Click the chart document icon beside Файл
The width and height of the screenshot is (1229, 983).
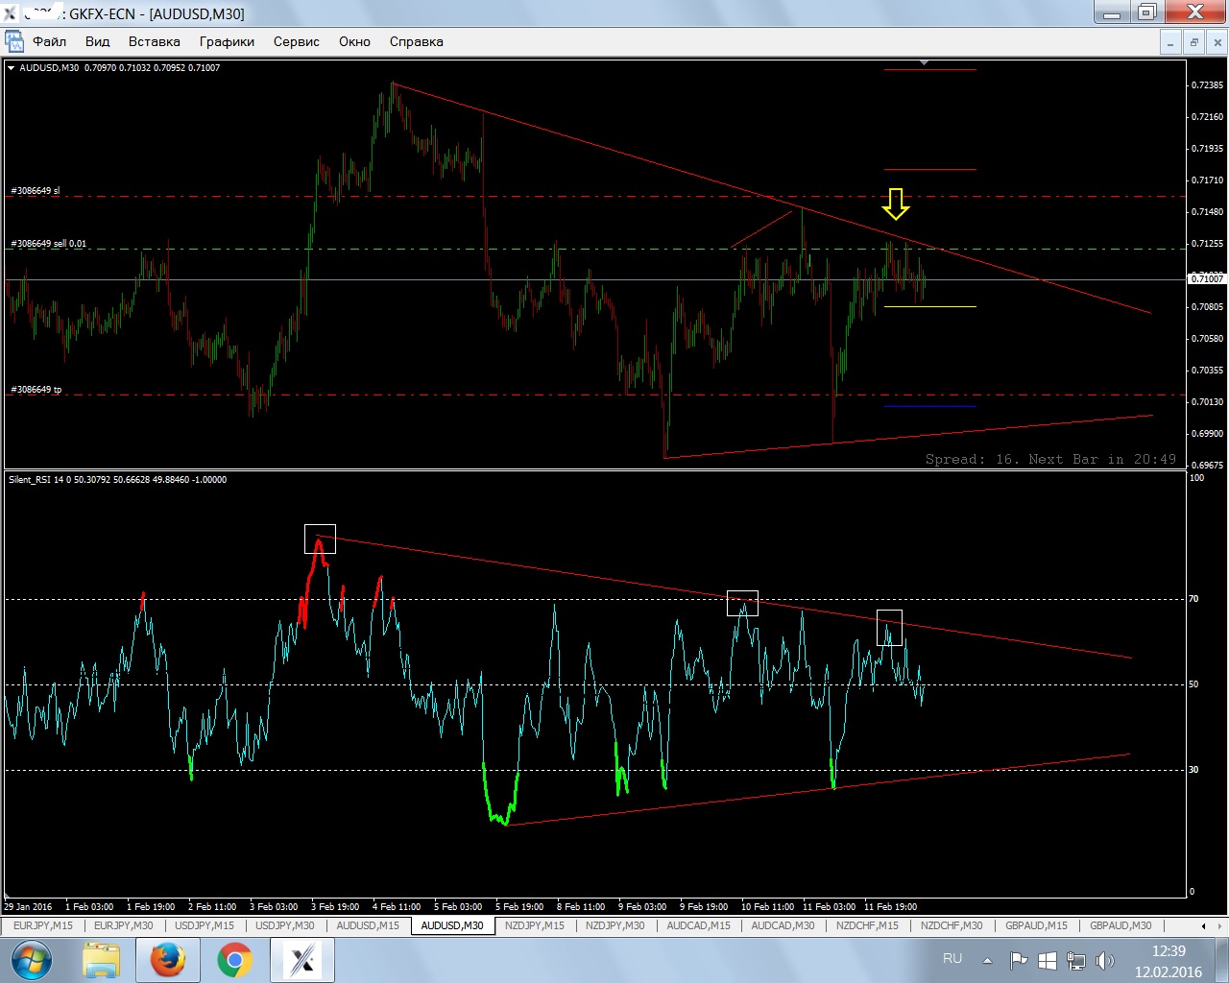[x=14, y=41]
